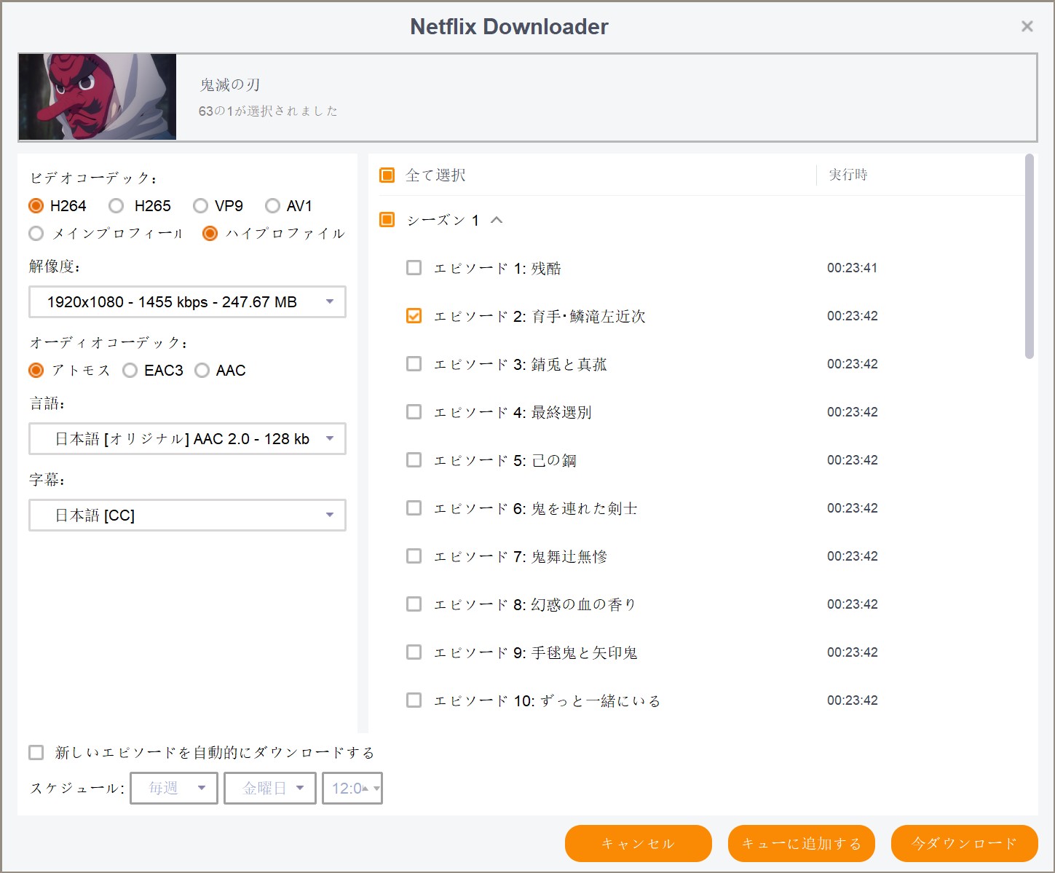1055x873 pixels.
Task: Toggle the 全て選択 checkbox
Action: click(x=387, y=175)
